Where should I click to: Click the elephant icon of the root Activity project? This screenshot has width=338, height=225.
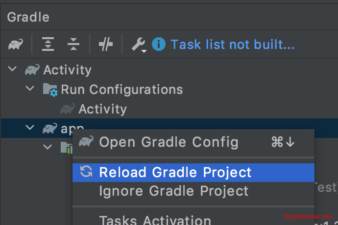click(x=32, y=70)
